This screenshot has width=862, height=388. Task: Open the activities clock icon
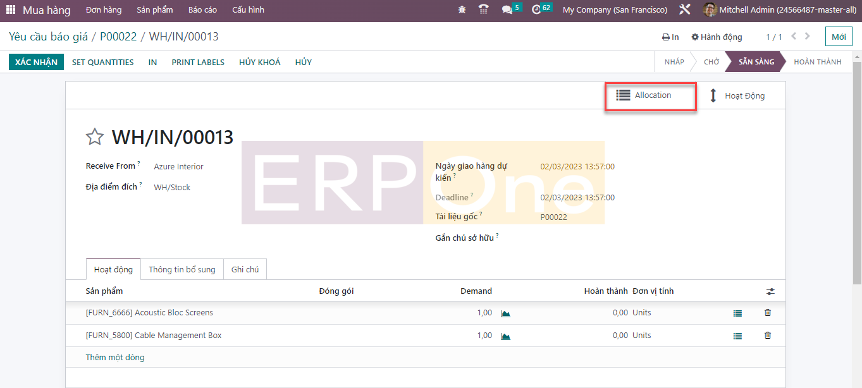click(x=536, y=10)
